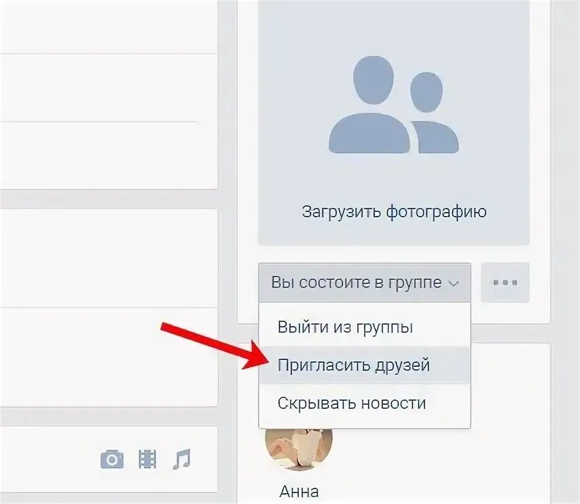
Task: Click the smaller person silhouette in placeholder
Action: (433, 113)
